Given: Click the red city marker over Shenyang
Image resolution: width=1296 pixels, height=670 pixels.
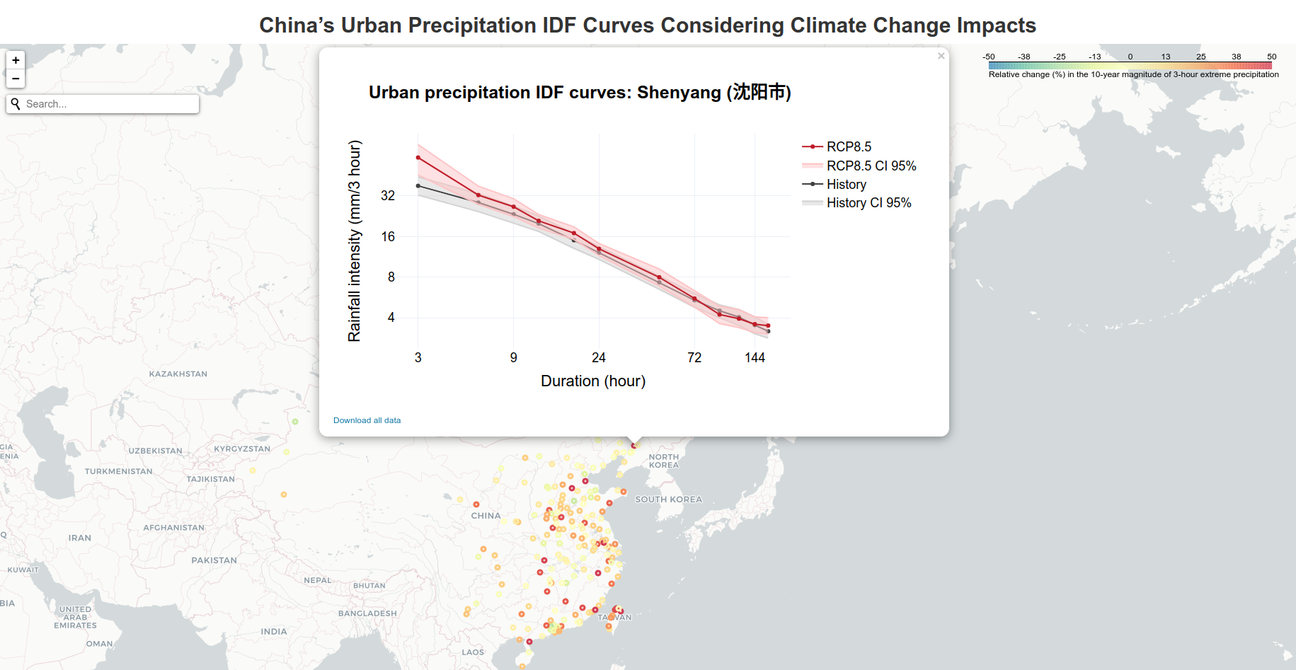Looking at the screenshot, I should pyautogui.click(x=633, y=445).
